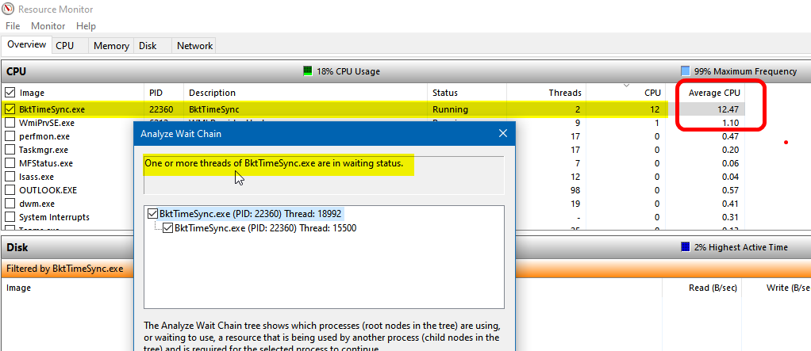Sort by the Average CPU column header
Image resolution: width=811 pixels, height=351 pixels.
tap(705, 93)
